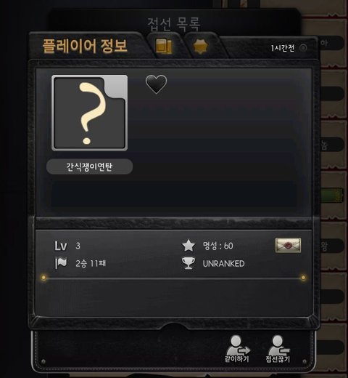Click the round status indicator near 1시간전

[x=303, y=48]
